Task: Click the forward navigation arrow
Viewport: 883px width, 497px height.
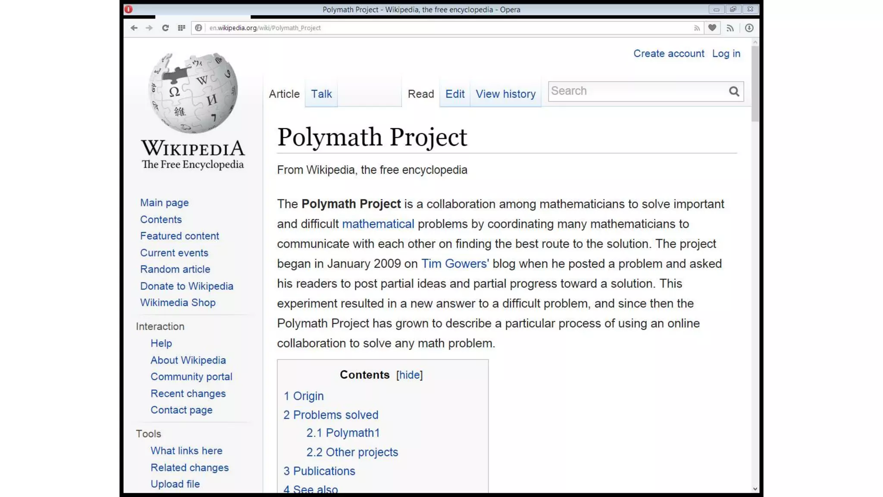Action: pos(149,28)
